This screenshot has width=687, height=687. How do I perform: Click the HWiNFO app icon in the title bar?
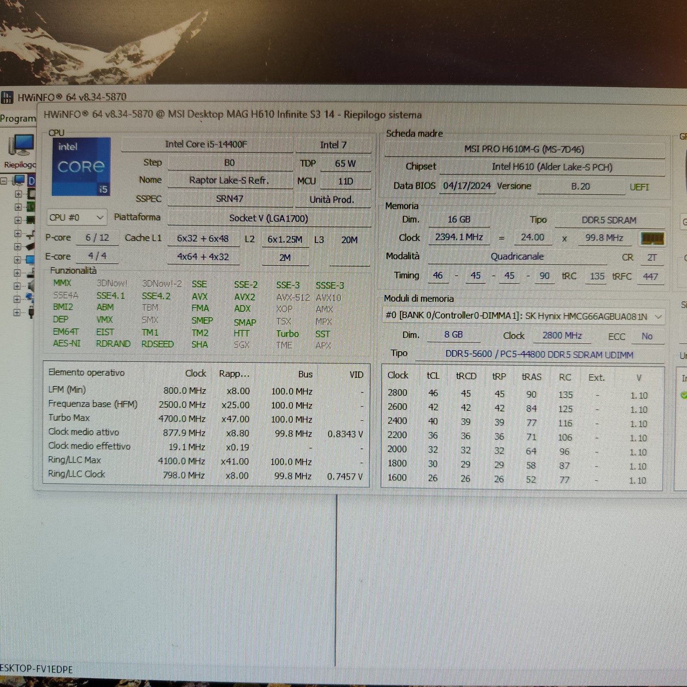tap(7, 97)
